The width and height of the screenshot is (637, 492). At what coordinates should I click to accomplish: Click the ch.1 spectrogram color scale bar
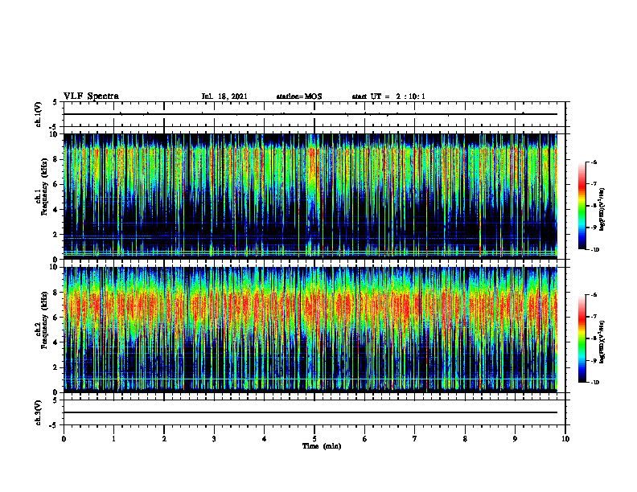pos(582,206)
